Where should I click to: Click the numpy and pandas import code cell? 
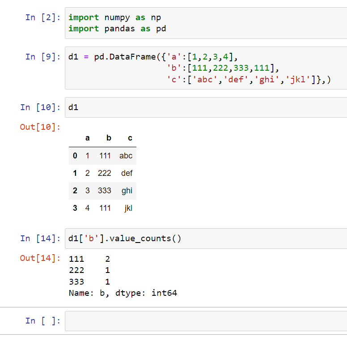click(x=206, y=23)
